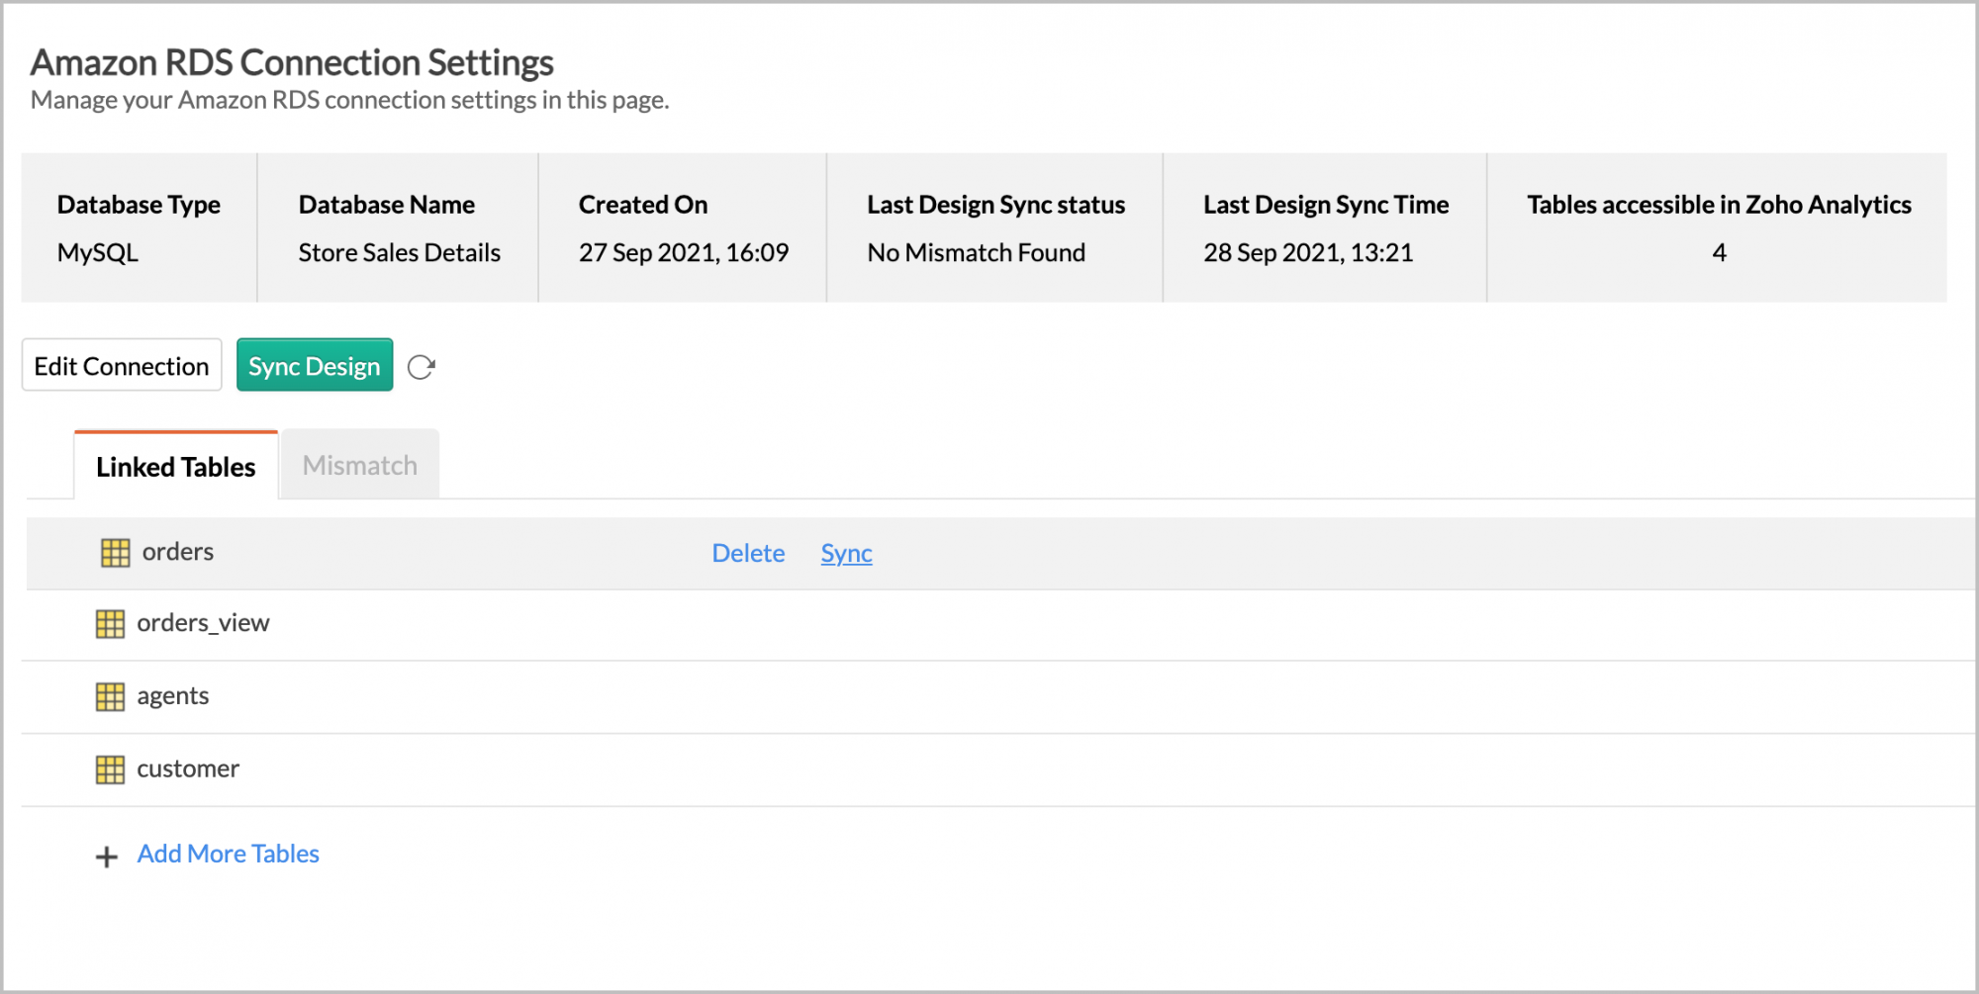1979x994 pixels.
Task: Select the agents table row
Action: [x=998, y=697]
